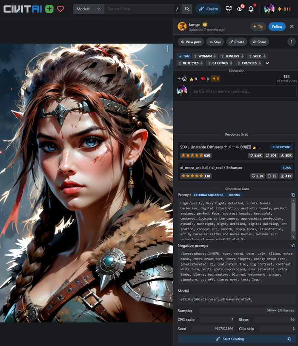Screen dimensions: 298x346
Task: Click thumbs up reaction with 9
Action: [193, 79]
